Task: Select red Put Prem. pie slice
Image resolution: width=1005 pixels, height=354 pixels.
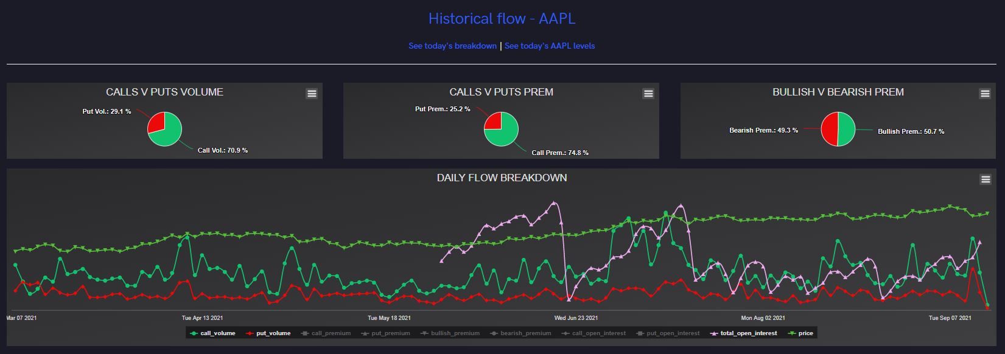Action: (x=494, y=121)
